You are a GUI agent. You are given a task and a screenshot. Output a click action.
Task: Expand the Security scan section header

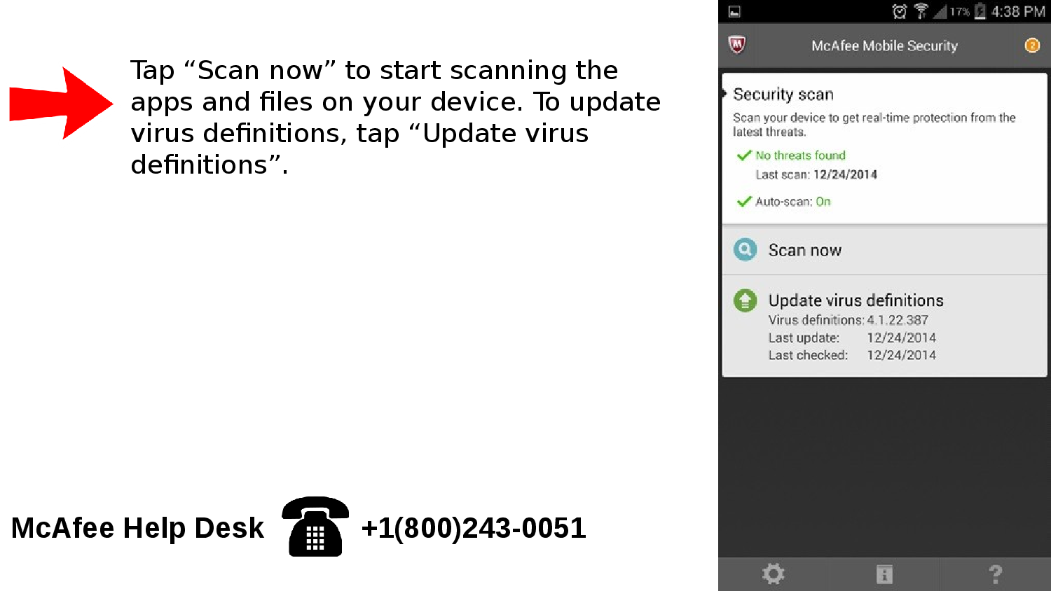(783, 95)
